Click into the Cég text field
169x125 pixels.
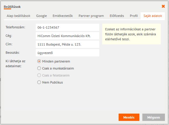coord(67,36)
